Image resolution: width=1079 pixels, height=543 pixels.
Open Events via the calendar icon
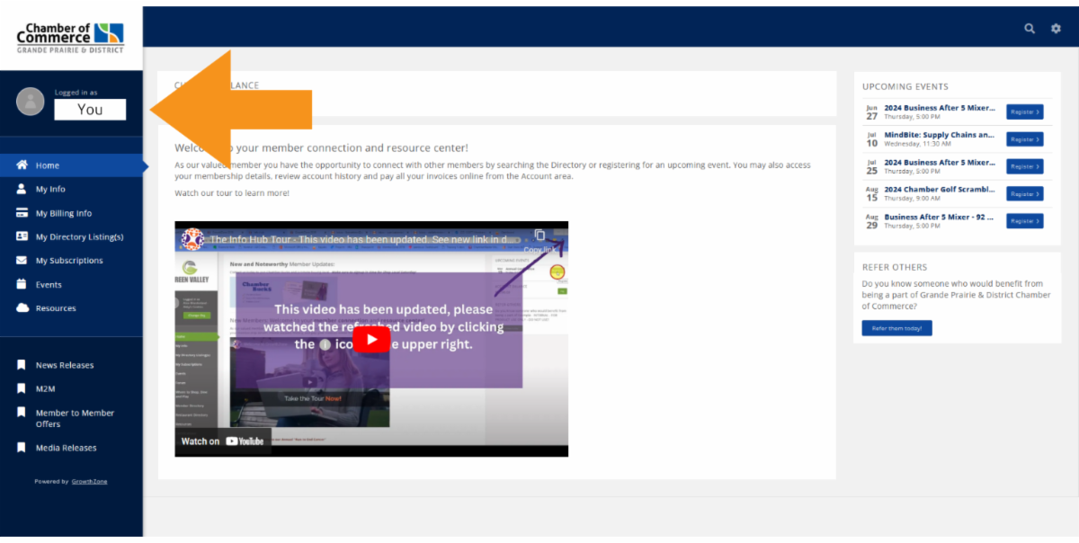click(22, 284)
